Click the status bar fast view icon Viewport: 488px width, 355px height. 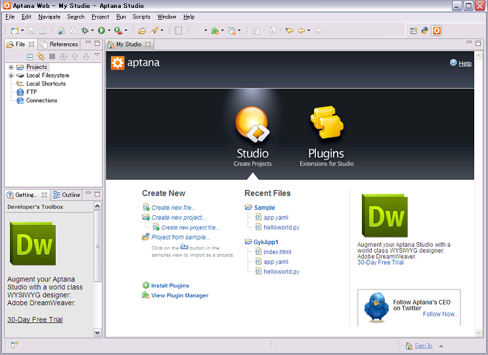14,345
